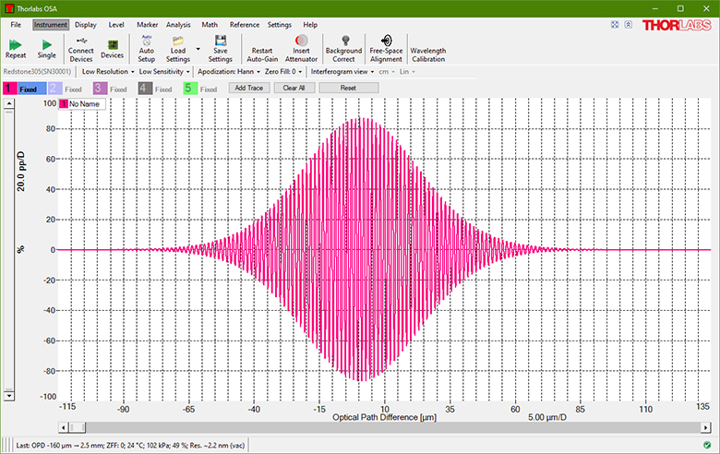
Task: Insert the Attenuator
Action: pyautogui.click(x=301, y=48)
